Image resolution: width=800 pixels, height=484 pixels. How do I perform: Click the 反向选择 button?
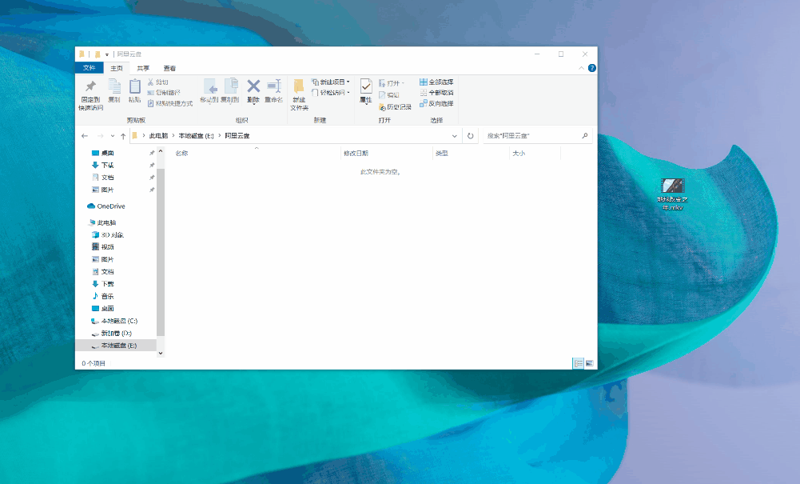click(x=436, y=103)
